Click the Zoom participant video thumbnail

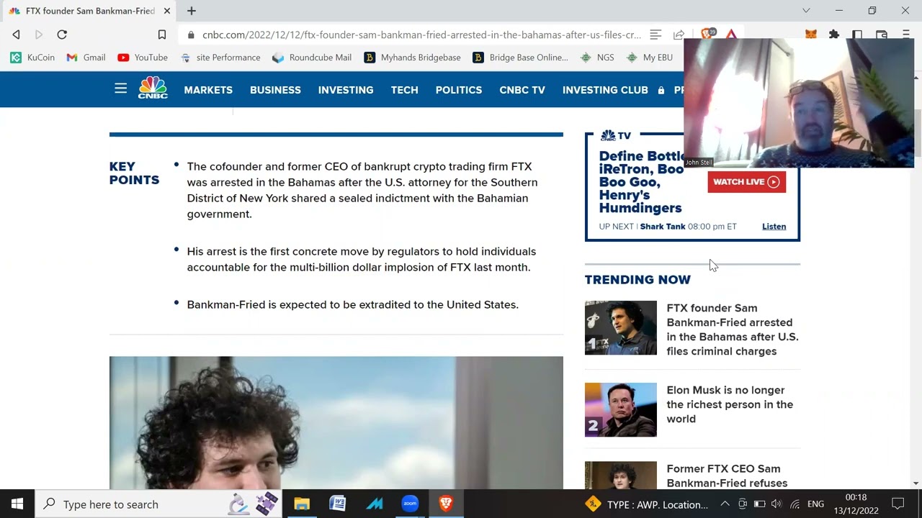[799, 103]
